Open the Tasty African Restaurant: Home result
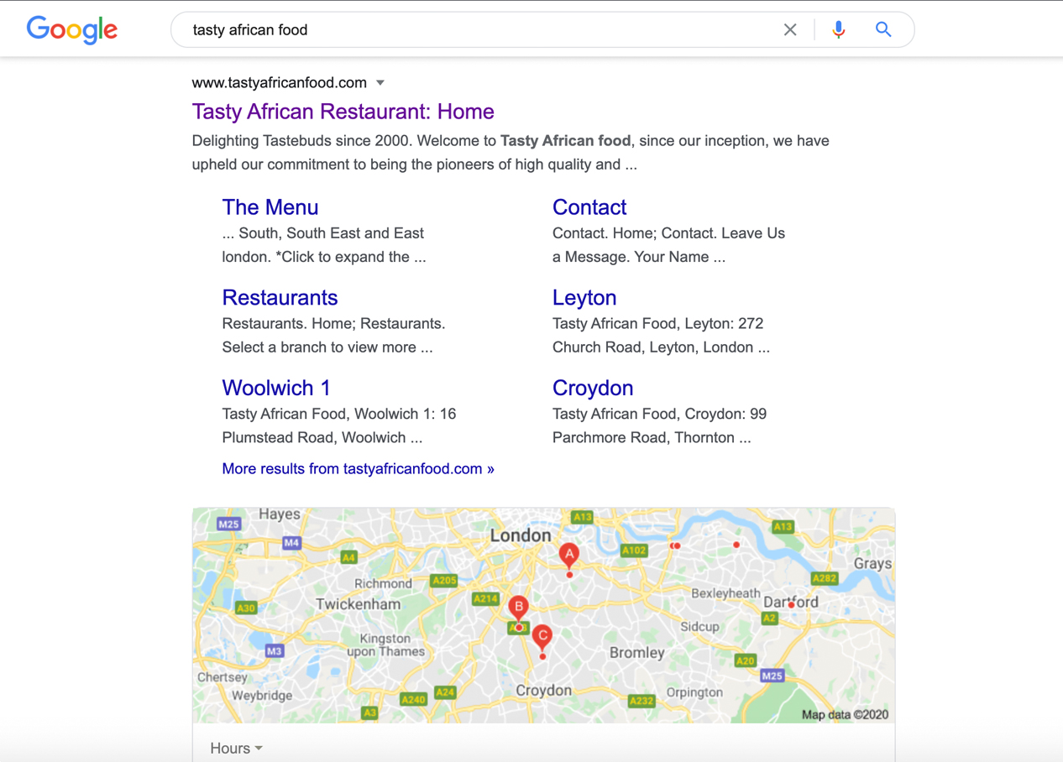 tap(343, 111)
